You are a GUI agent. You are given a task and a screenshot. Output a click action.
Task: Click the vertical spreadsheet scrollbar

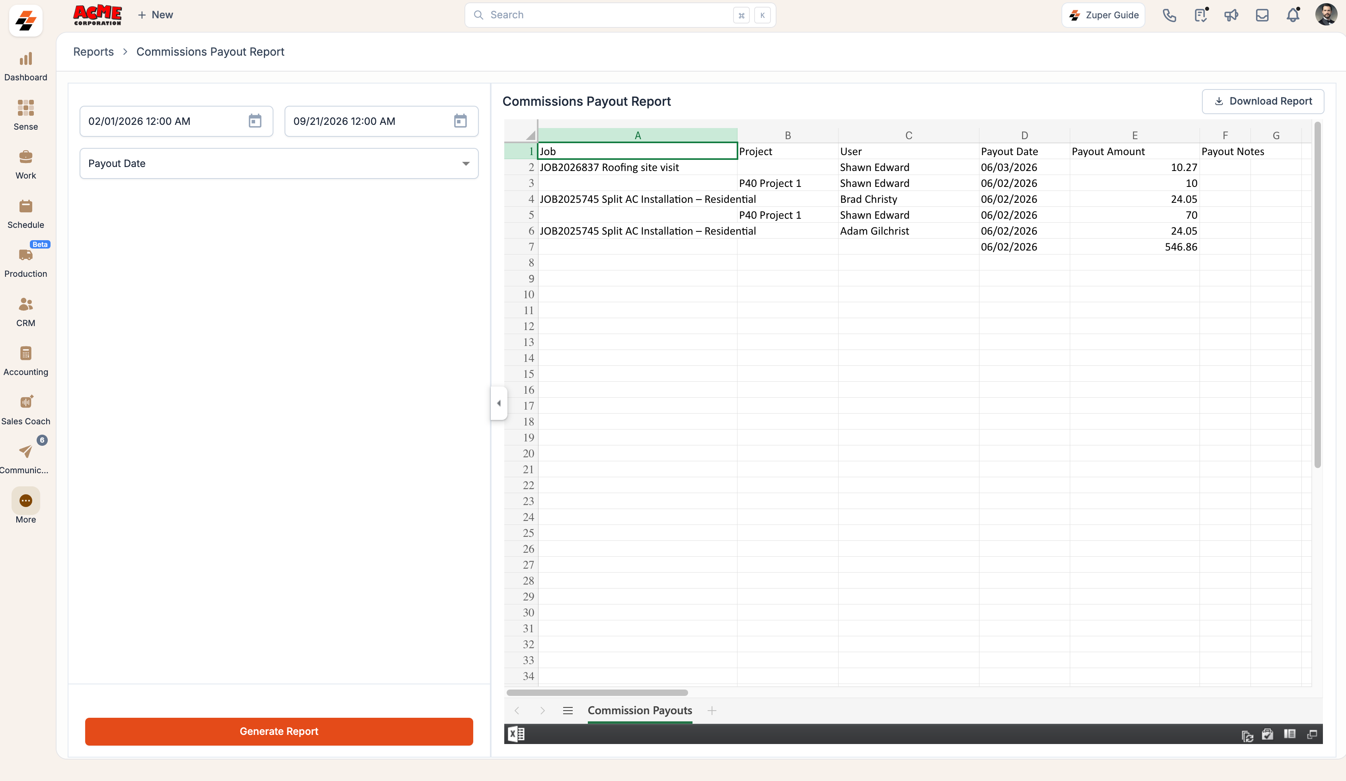pyautogui.click(x=1317, y=295)
